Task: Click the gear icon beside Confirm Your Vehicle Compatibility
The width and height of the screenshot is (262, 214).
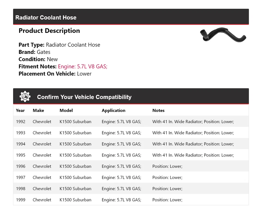Action: (x=25, y=97)
